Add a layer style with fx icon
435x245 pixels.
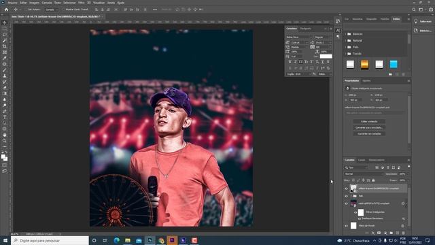click(372, 233)
